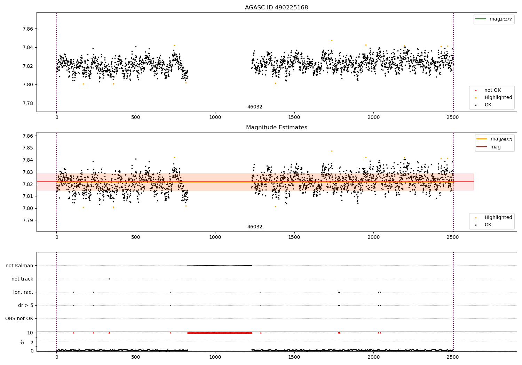Click the 7.86 tick in the top plot
Screen dimensions: 522x365
click(27, 29)
